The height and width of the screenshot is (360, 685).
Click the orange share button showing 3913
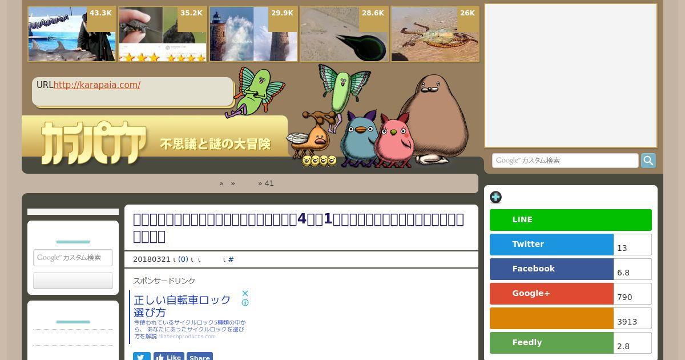(x=551, y=318)
